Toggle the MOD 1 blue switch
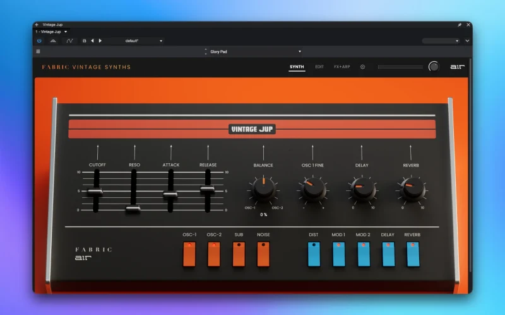Viewport: 505px width, 315px height. tap(339, 255)
